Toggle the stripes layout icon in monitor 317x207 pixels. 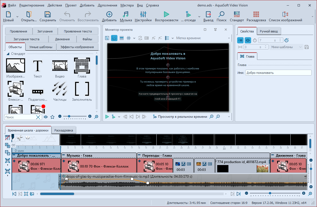[122, 38]
